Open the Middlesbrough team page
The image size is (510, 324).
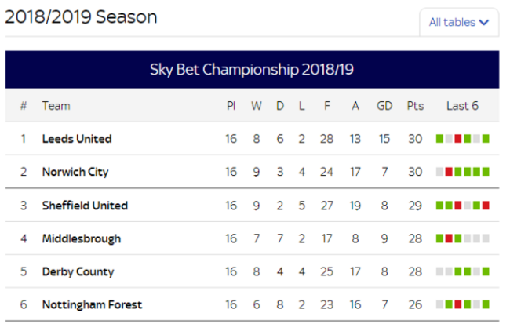82,238
